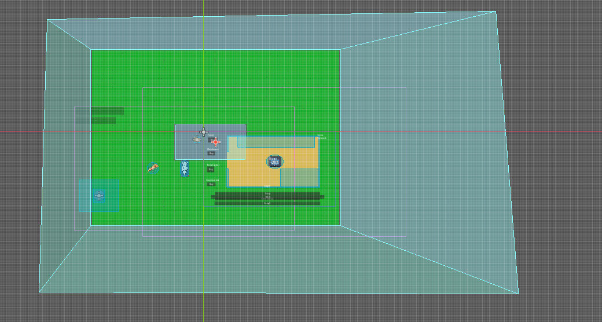Viewport: 602px width, 322px height.
Task: Select the circular badge sprite on orange area
Action: 274,162
